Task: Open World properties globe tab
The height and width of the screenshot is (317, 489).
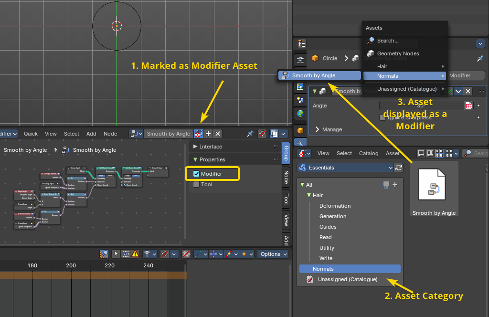Action: point(300,114)
